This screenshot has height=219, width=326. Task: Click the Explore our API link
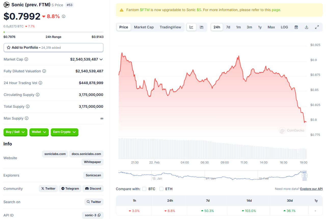[x=311, y=189]
